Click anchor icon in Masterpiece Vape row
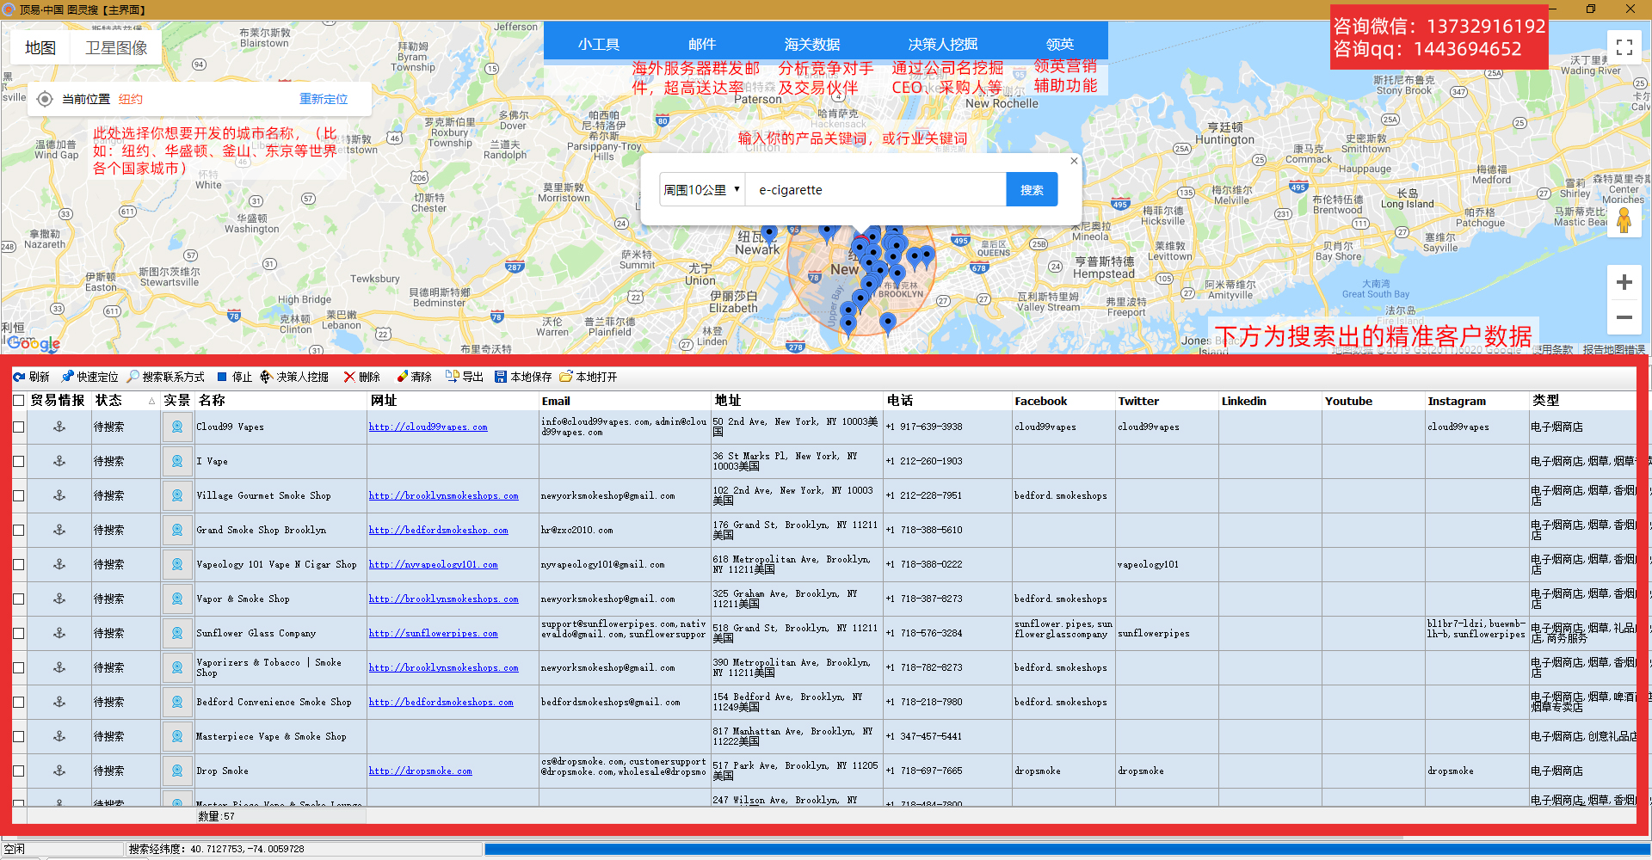 [59, 736]
